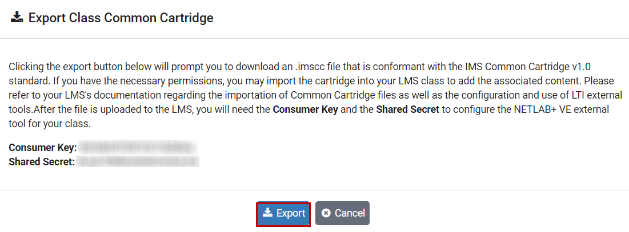Click the Export Class Common Cartridge title
This screenshot has height=232, width=629.
coord(121,18)
